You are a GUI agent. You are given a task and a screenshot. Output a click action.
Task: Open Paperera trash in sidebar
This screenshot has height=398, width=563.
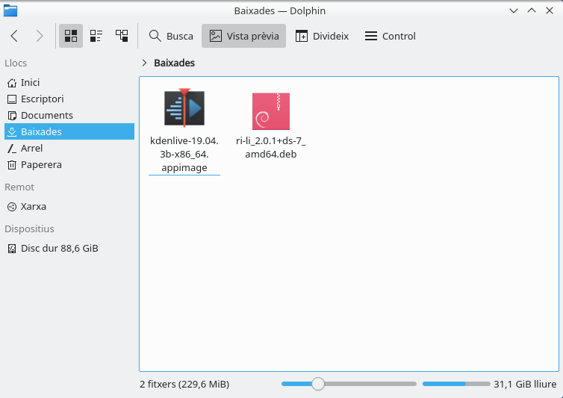click(x=41, y=165)
